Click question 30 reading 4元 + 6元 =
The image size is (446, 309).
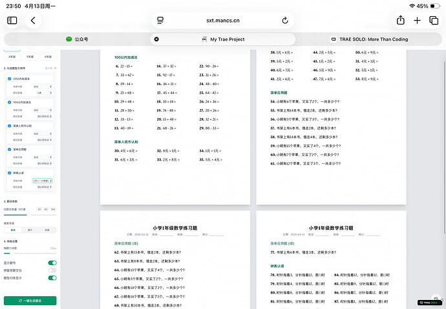pyautogui.click(x=126, y=151)
